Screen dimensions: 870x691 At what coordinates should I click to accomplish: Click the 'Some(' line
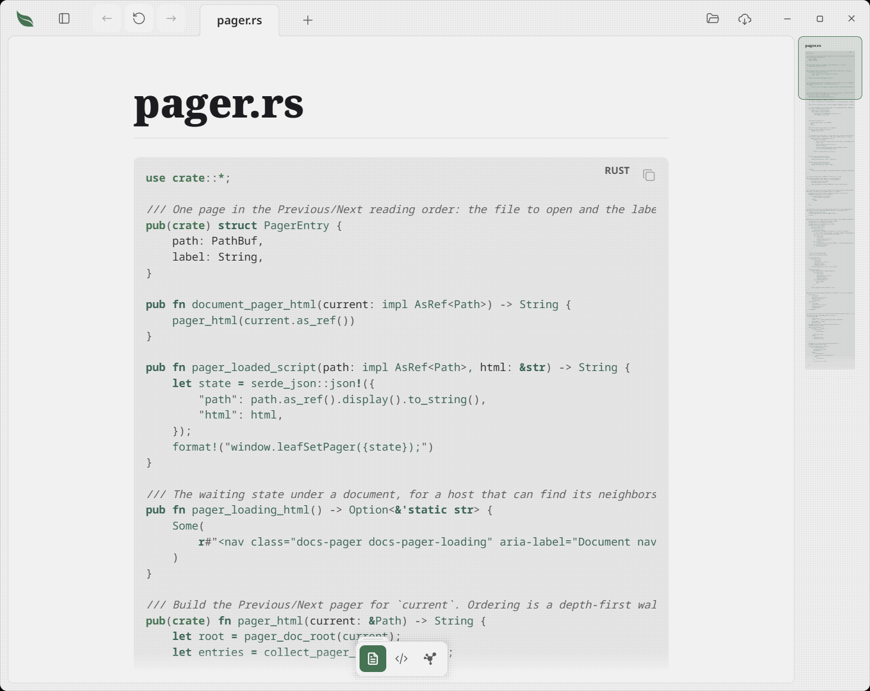click(x=188, y=526)
